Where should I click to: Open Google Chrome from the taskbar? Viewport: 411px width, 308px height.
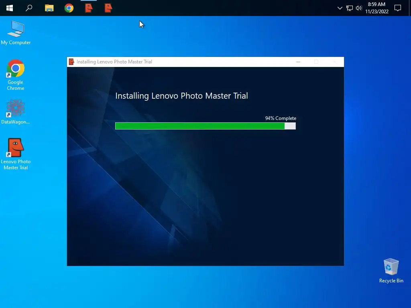pos(69,8)
